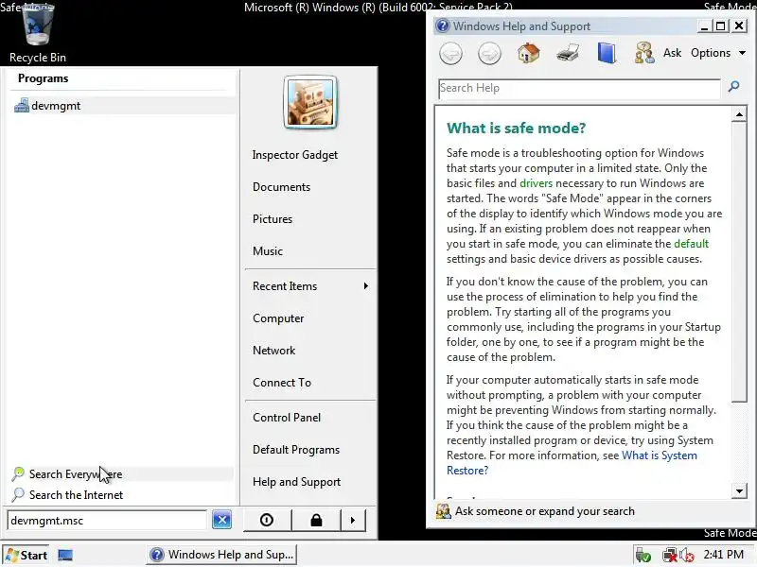
Task: Click the help pane vertical scrollbar thumb
Action: point(739,262)
